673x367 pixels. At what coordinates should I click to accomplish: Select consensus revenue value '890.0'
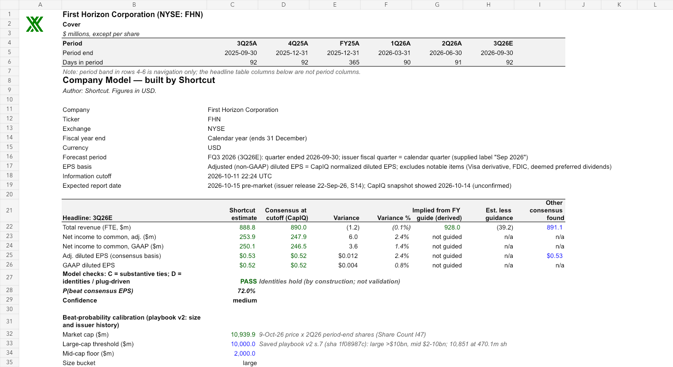point(299,228)
